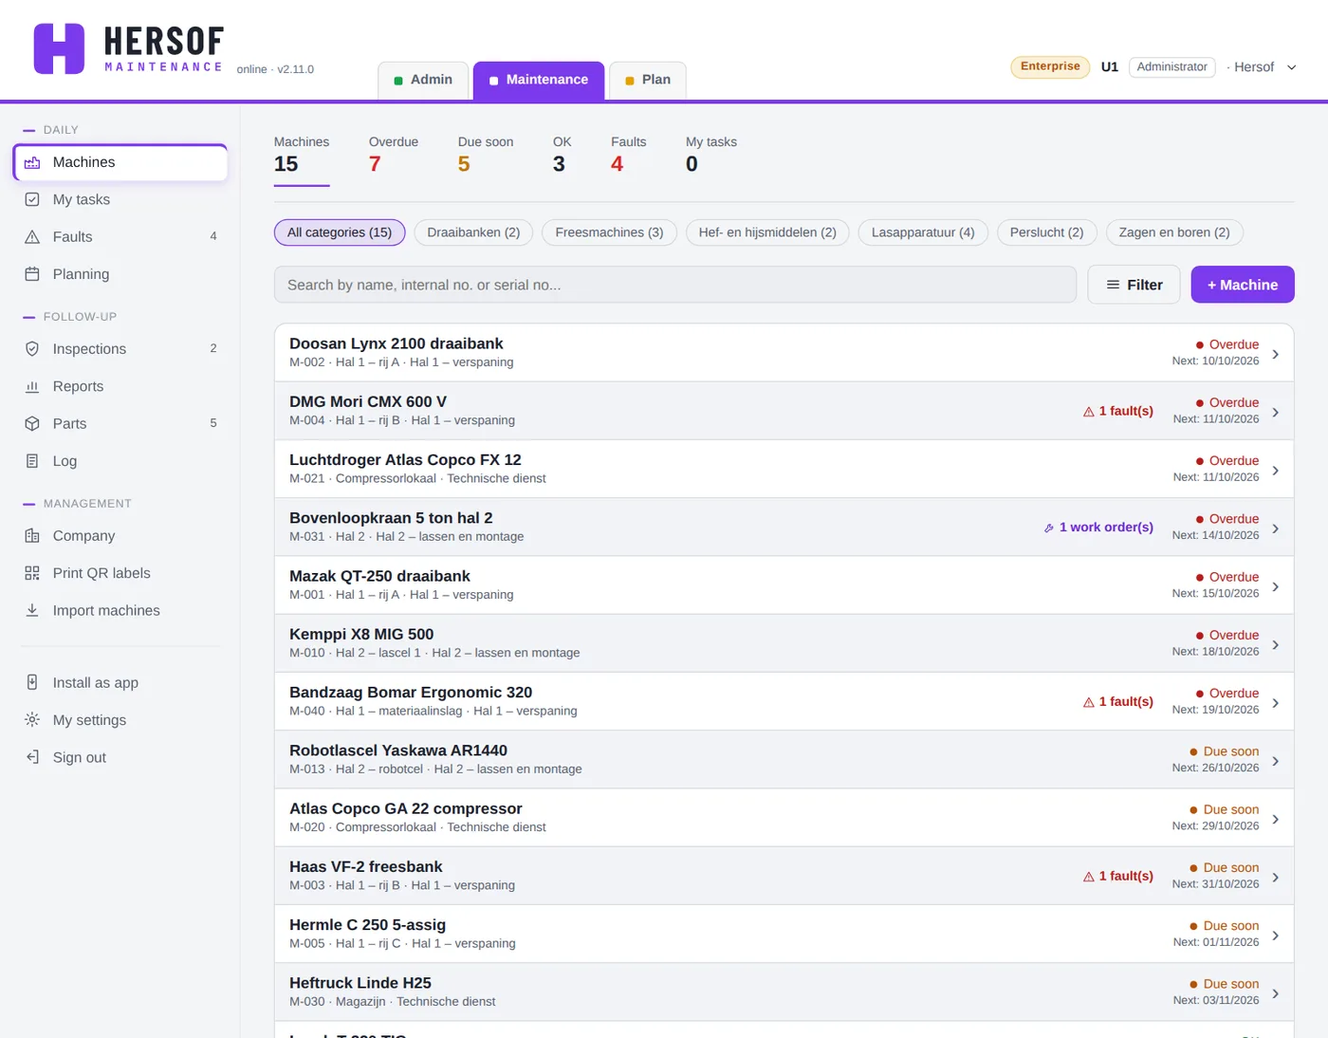Select the Freesmachines (3) category chip

[x=609, y=232]
